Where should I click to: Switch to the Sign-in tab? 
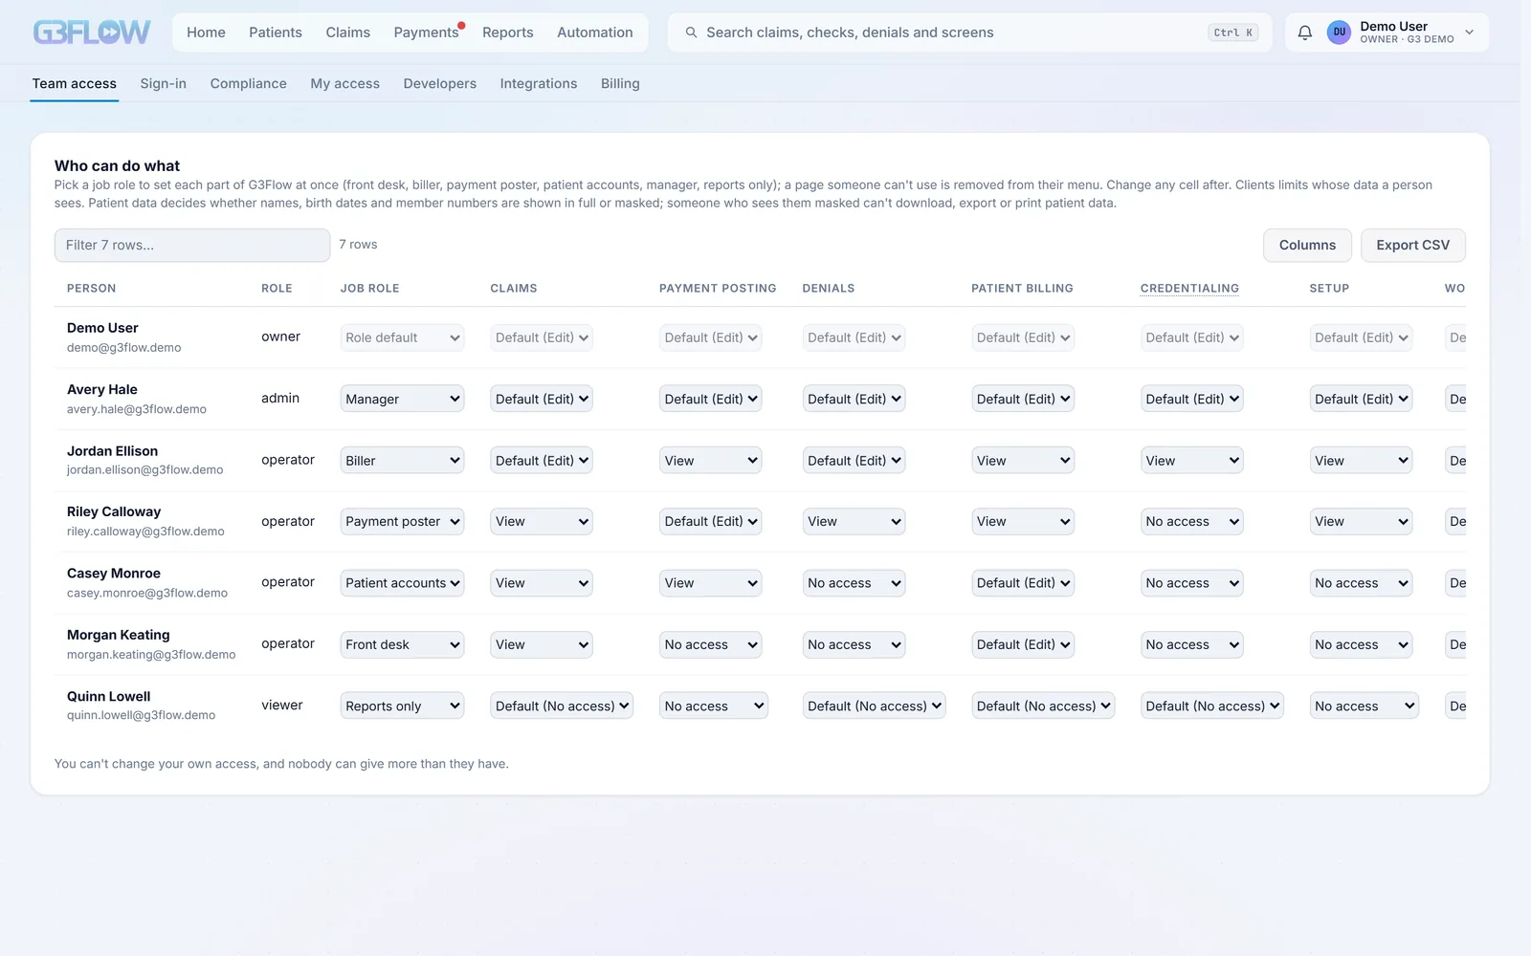(x=163, y=84)
